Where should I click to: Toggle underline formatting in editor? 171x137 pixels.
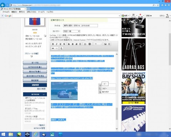61,44
